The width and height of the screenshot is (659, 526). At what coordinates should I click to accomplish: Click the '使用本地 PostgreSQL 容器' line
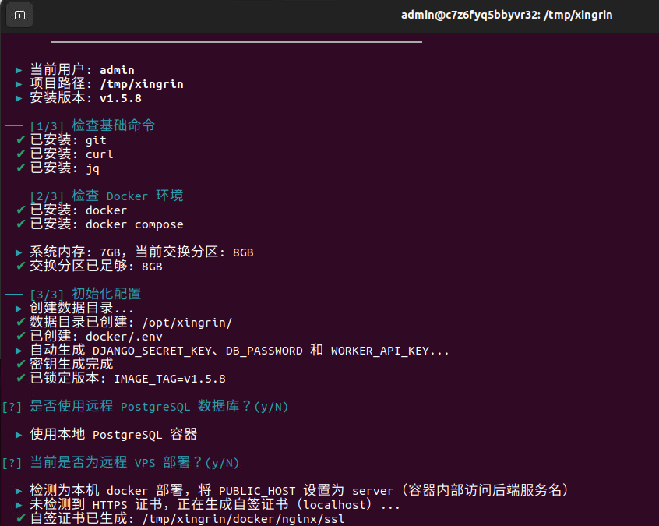tap(107, 434)
